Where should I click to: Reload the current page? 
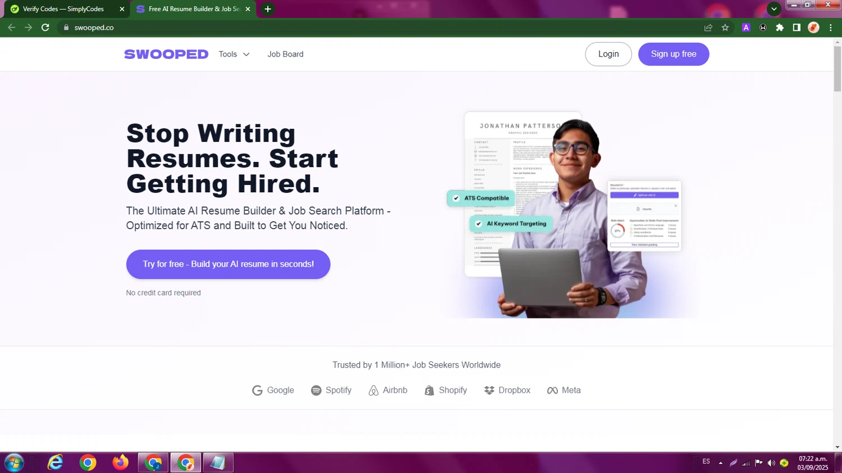point(45,27)
